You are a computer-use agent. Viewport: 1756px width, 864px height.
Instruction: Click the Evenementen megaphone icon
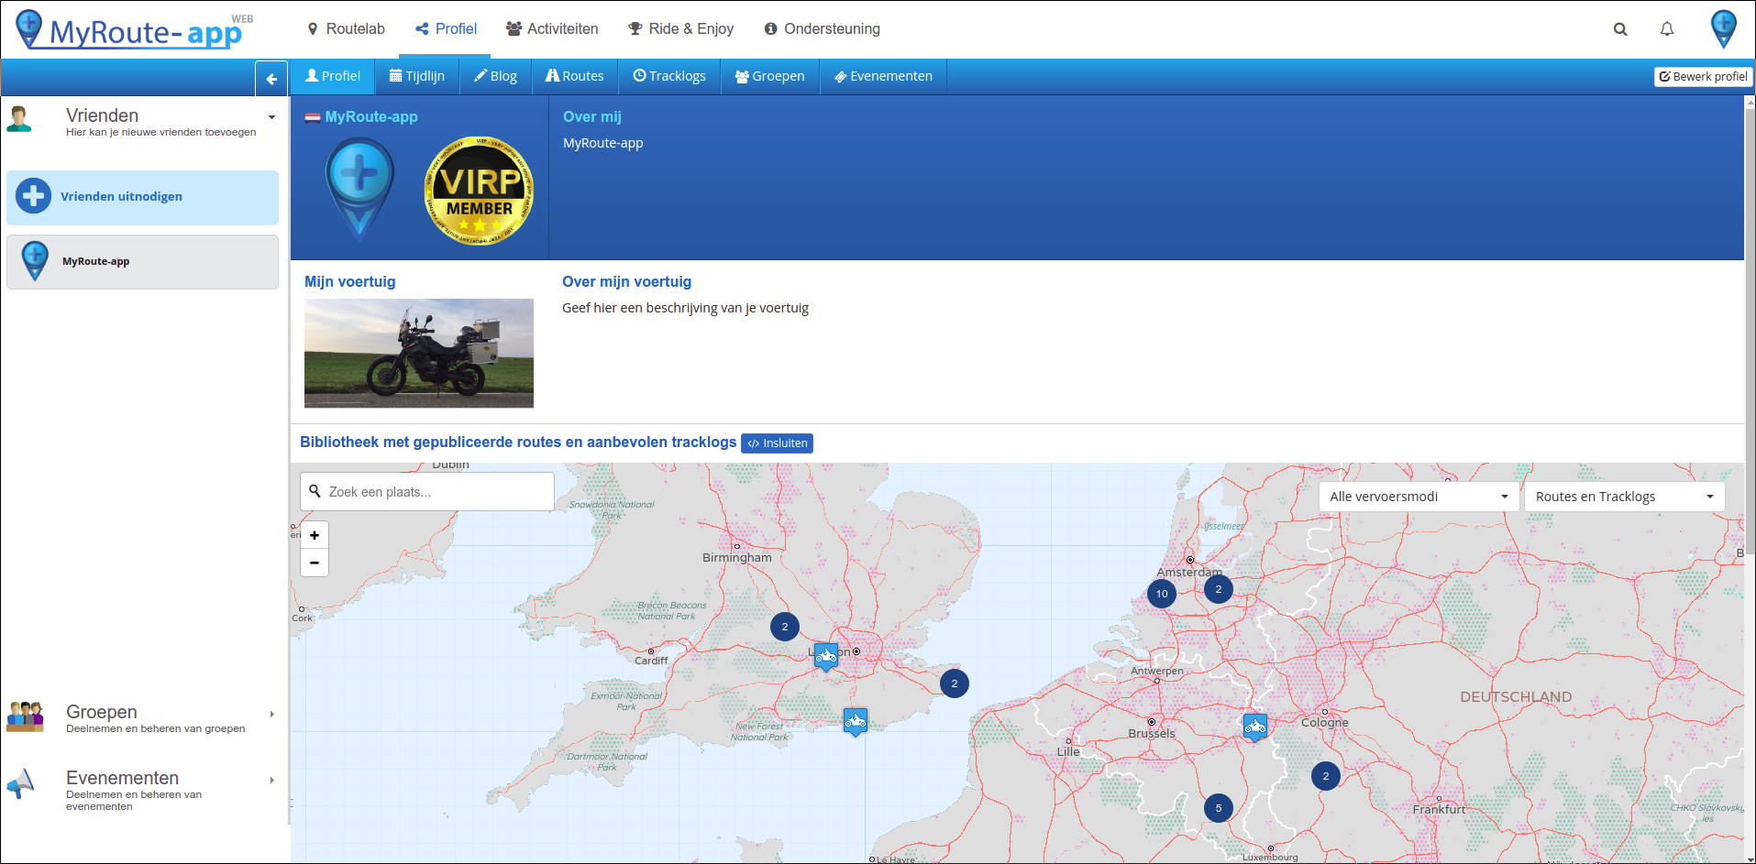point(20,783)
